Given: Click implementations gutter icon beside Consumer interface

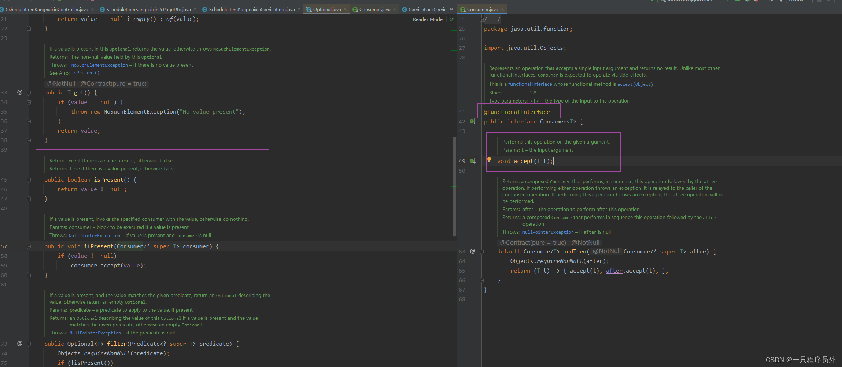Looking at the screenshot, I should pyautogui.click(x=473, y=121).
